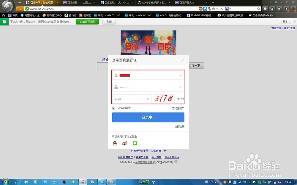Close the 登录百度通行证 dialog
This screenshot has height=185, width=297.
tap(183, 60)
